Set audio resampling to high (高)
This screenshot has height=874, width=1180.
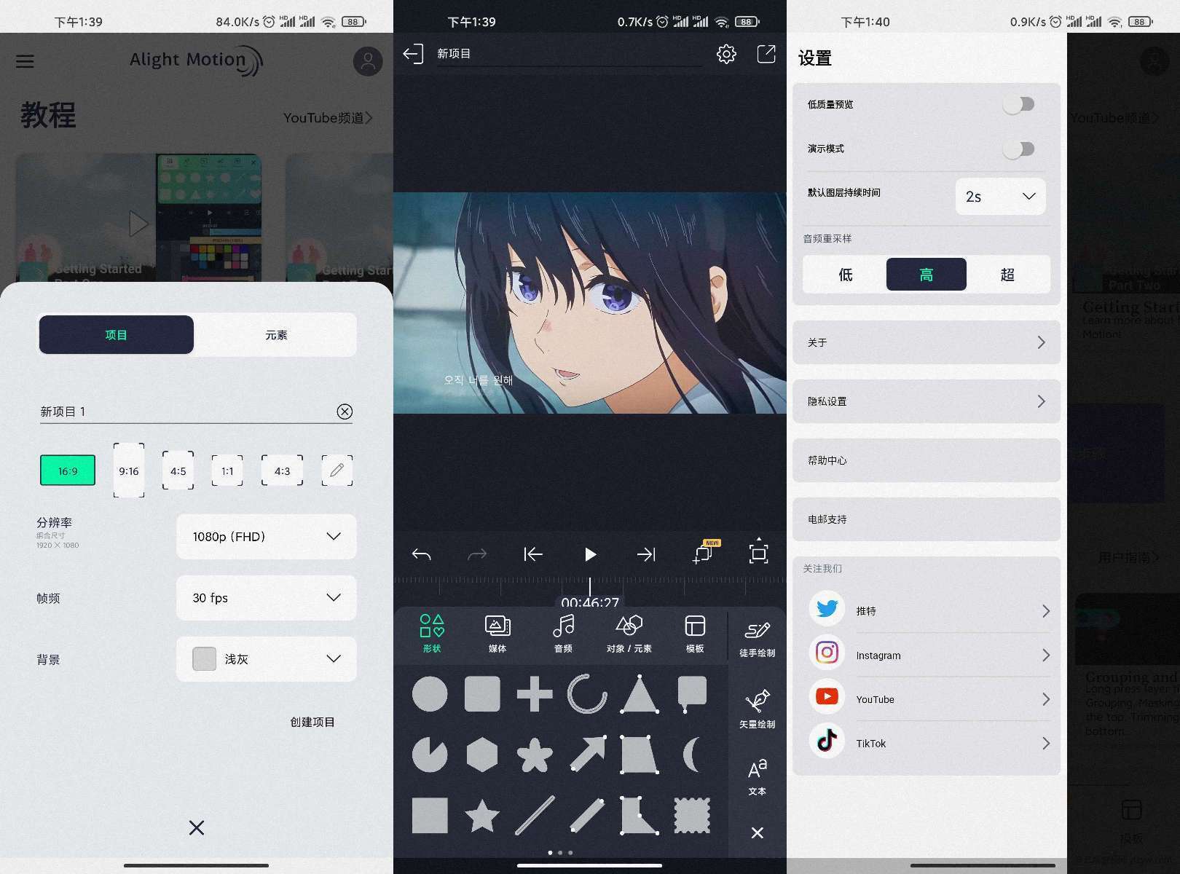click(x=927, y=274)
